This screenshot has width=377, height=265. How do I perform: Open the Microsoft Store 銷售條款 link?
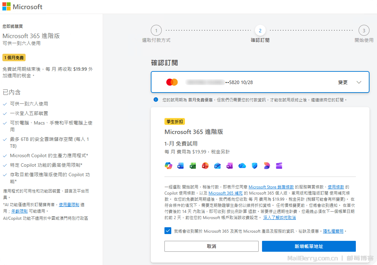[271, 187]
